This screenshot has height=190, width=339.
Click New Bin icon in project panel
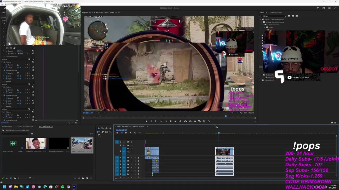[83, 178]
